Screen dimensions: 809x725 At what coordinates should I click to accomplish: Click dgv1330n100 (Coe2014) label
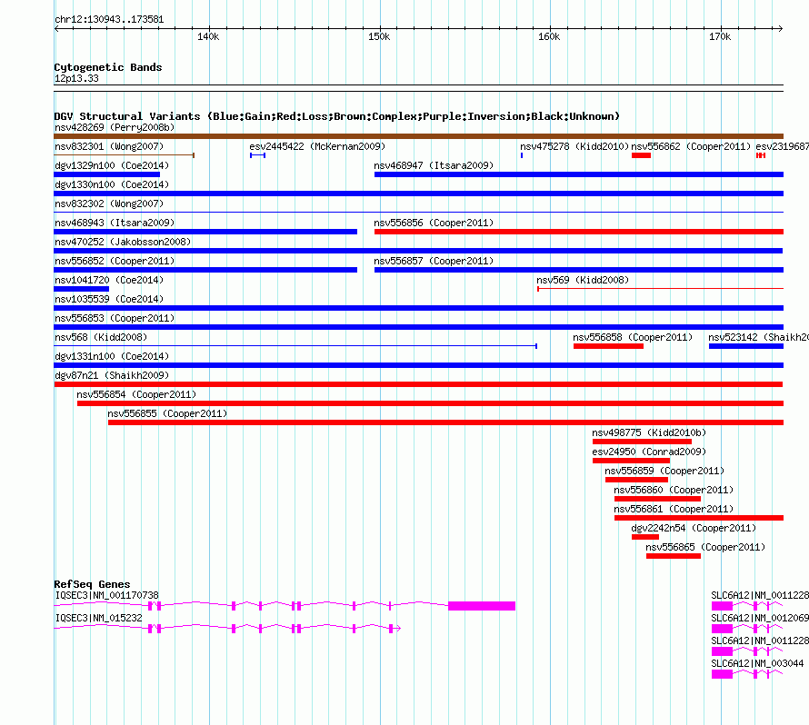[112, 184]
